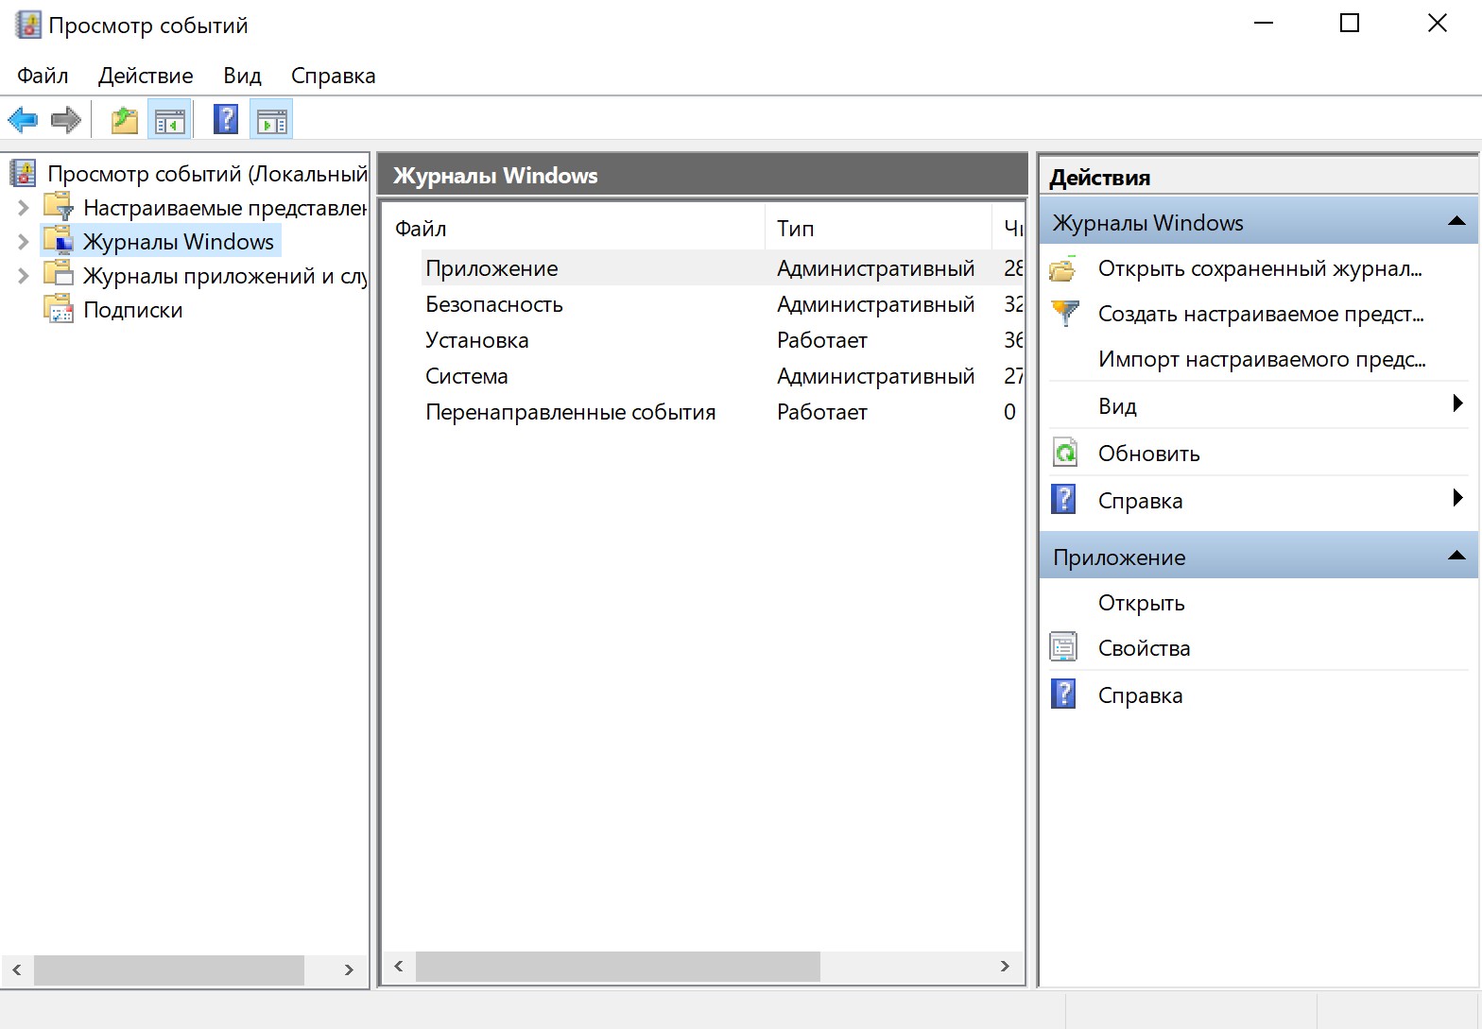Expand Журналы приложений и служб tree node
Image resolution: width=1482 pixels, height=1029 pixels.
(x=24, y=275)
